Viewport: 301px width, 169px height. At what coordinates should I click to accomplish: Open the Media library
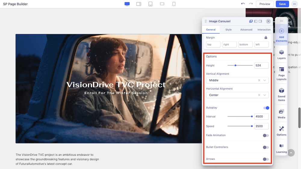281,114
